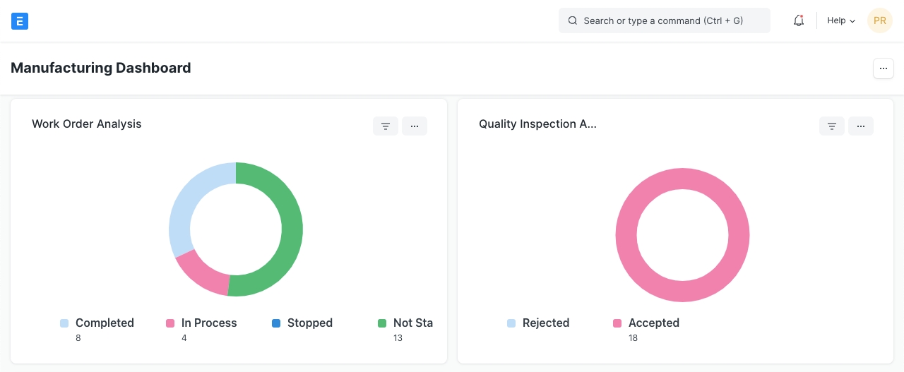The width and height of the screenshot is (904, 372).
Task: Toggle the In Process legend entry
Action: click(x=208, y=323)
